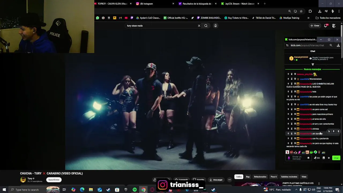
Task: Open Kick popout site-info icon
Action: 287,45
